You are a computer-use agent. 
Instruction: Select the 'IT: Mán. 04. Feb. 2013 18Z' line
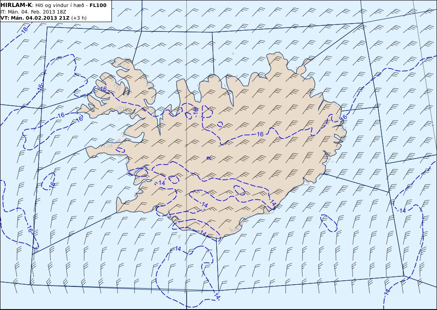click(x=34, y=12)
